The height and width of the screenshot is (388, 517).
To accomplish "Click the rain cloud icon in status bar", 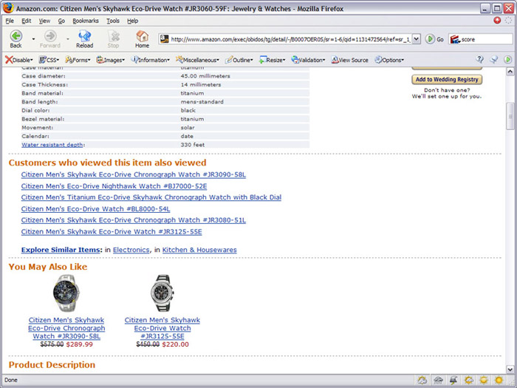I will pyautogui.click(x=438, y=380).
